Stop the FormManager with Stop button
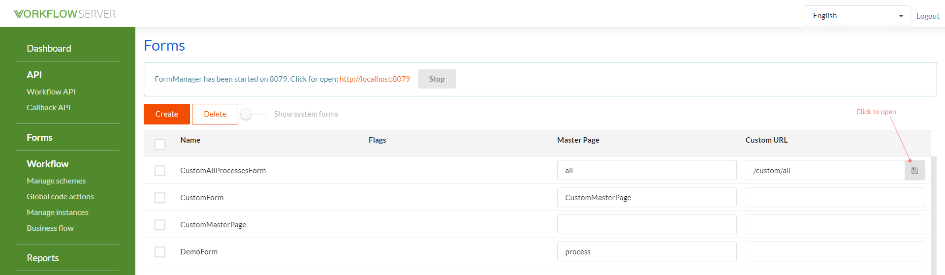Image resolution: width=945 pixels, height=275 pixels. (x=437, y=79)
